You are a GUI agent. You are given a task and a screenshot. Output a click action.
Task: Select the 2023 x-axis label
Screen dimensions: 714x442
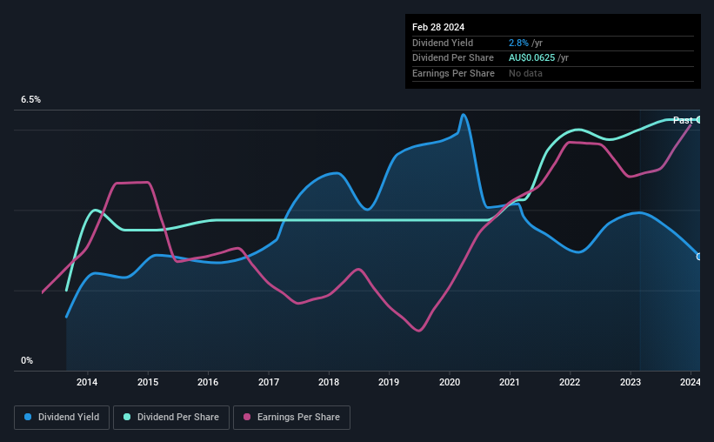(x=631, y=382)
